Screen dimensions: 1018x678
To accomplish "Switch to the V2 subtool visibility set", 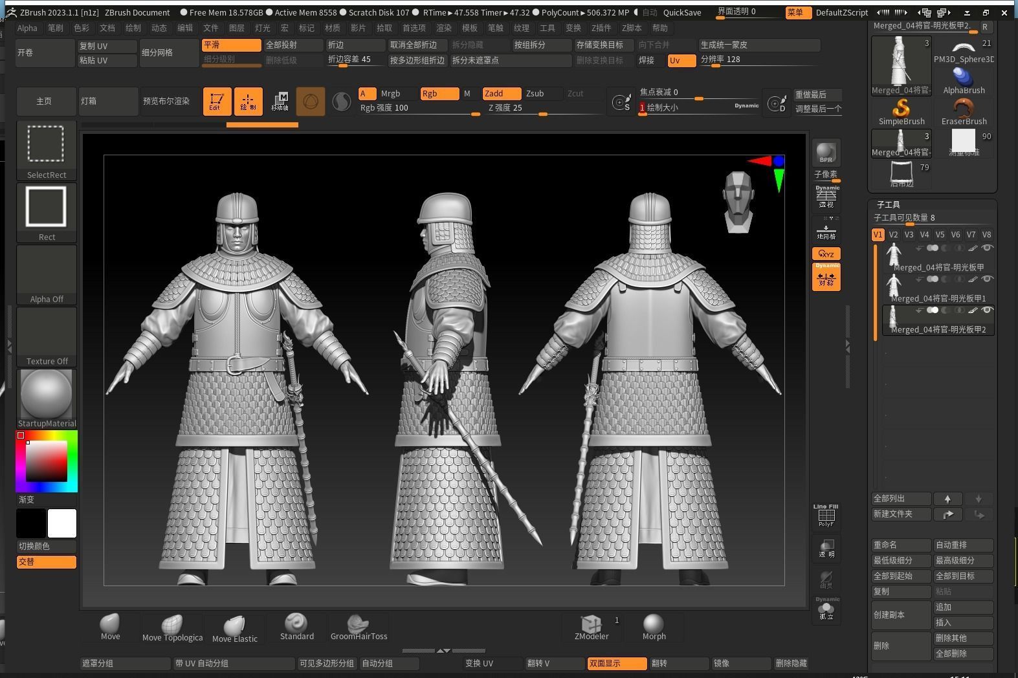I will (x=893, y=235).
